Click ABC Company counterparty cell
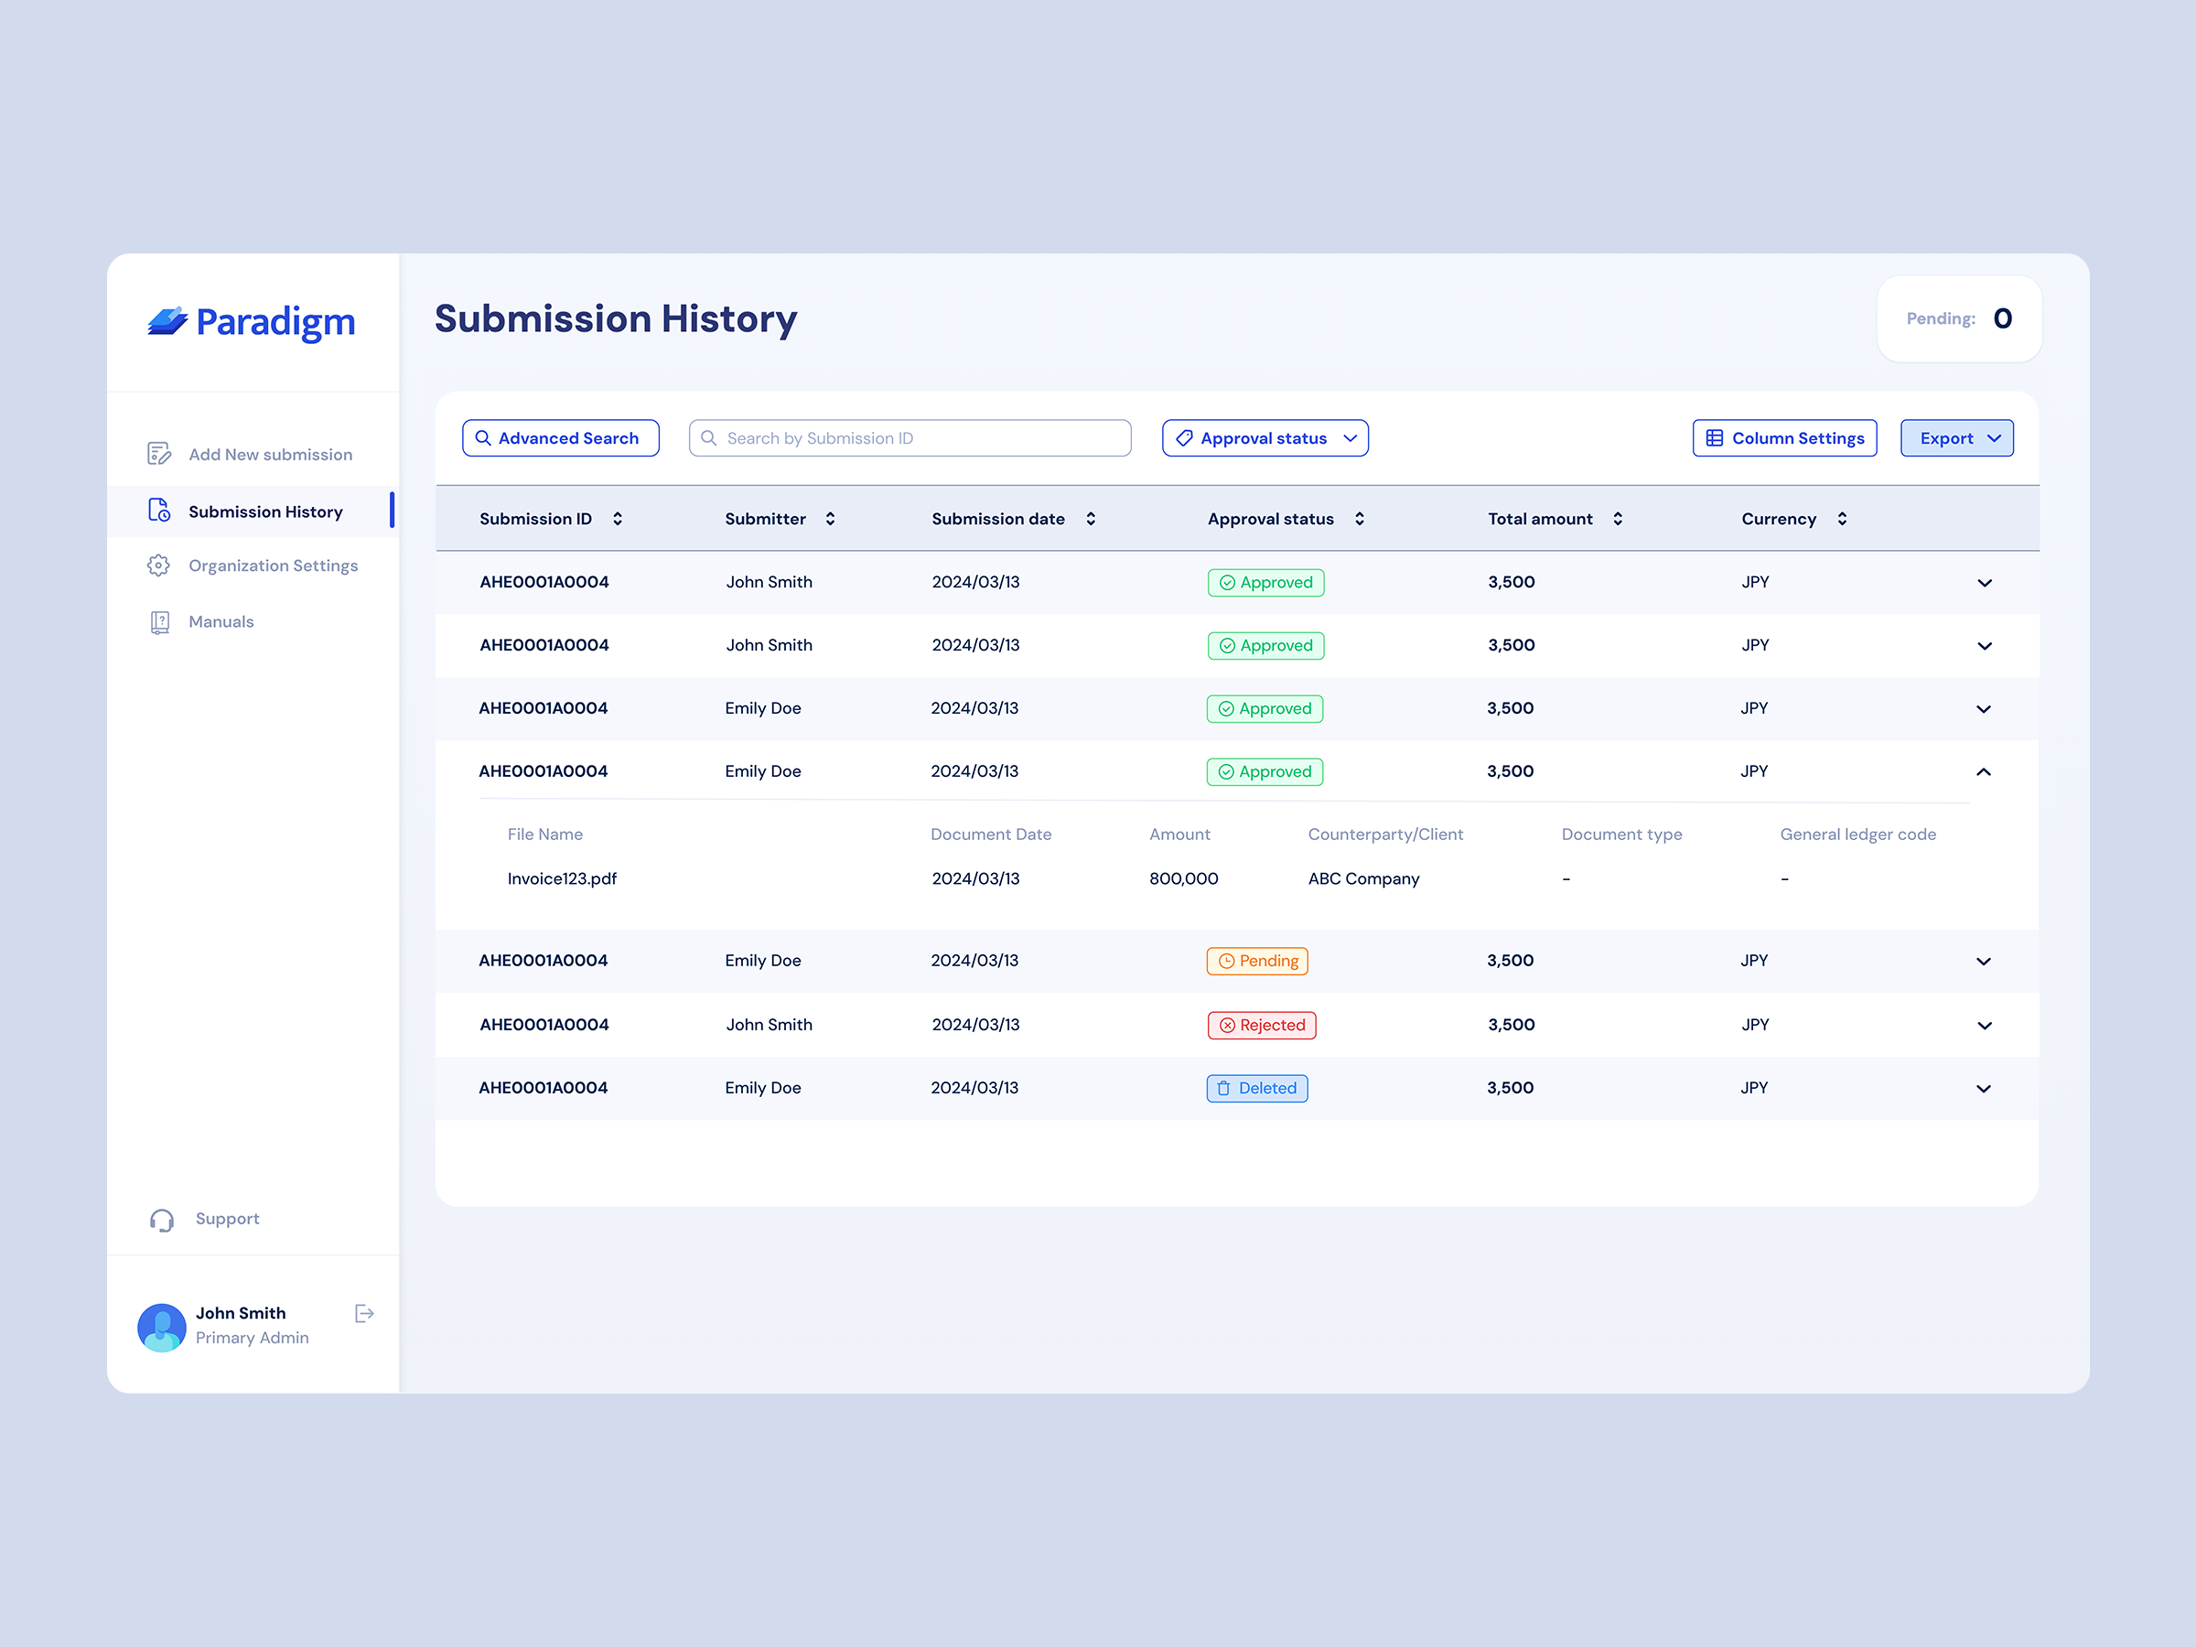 click(x=1363, y=878)
